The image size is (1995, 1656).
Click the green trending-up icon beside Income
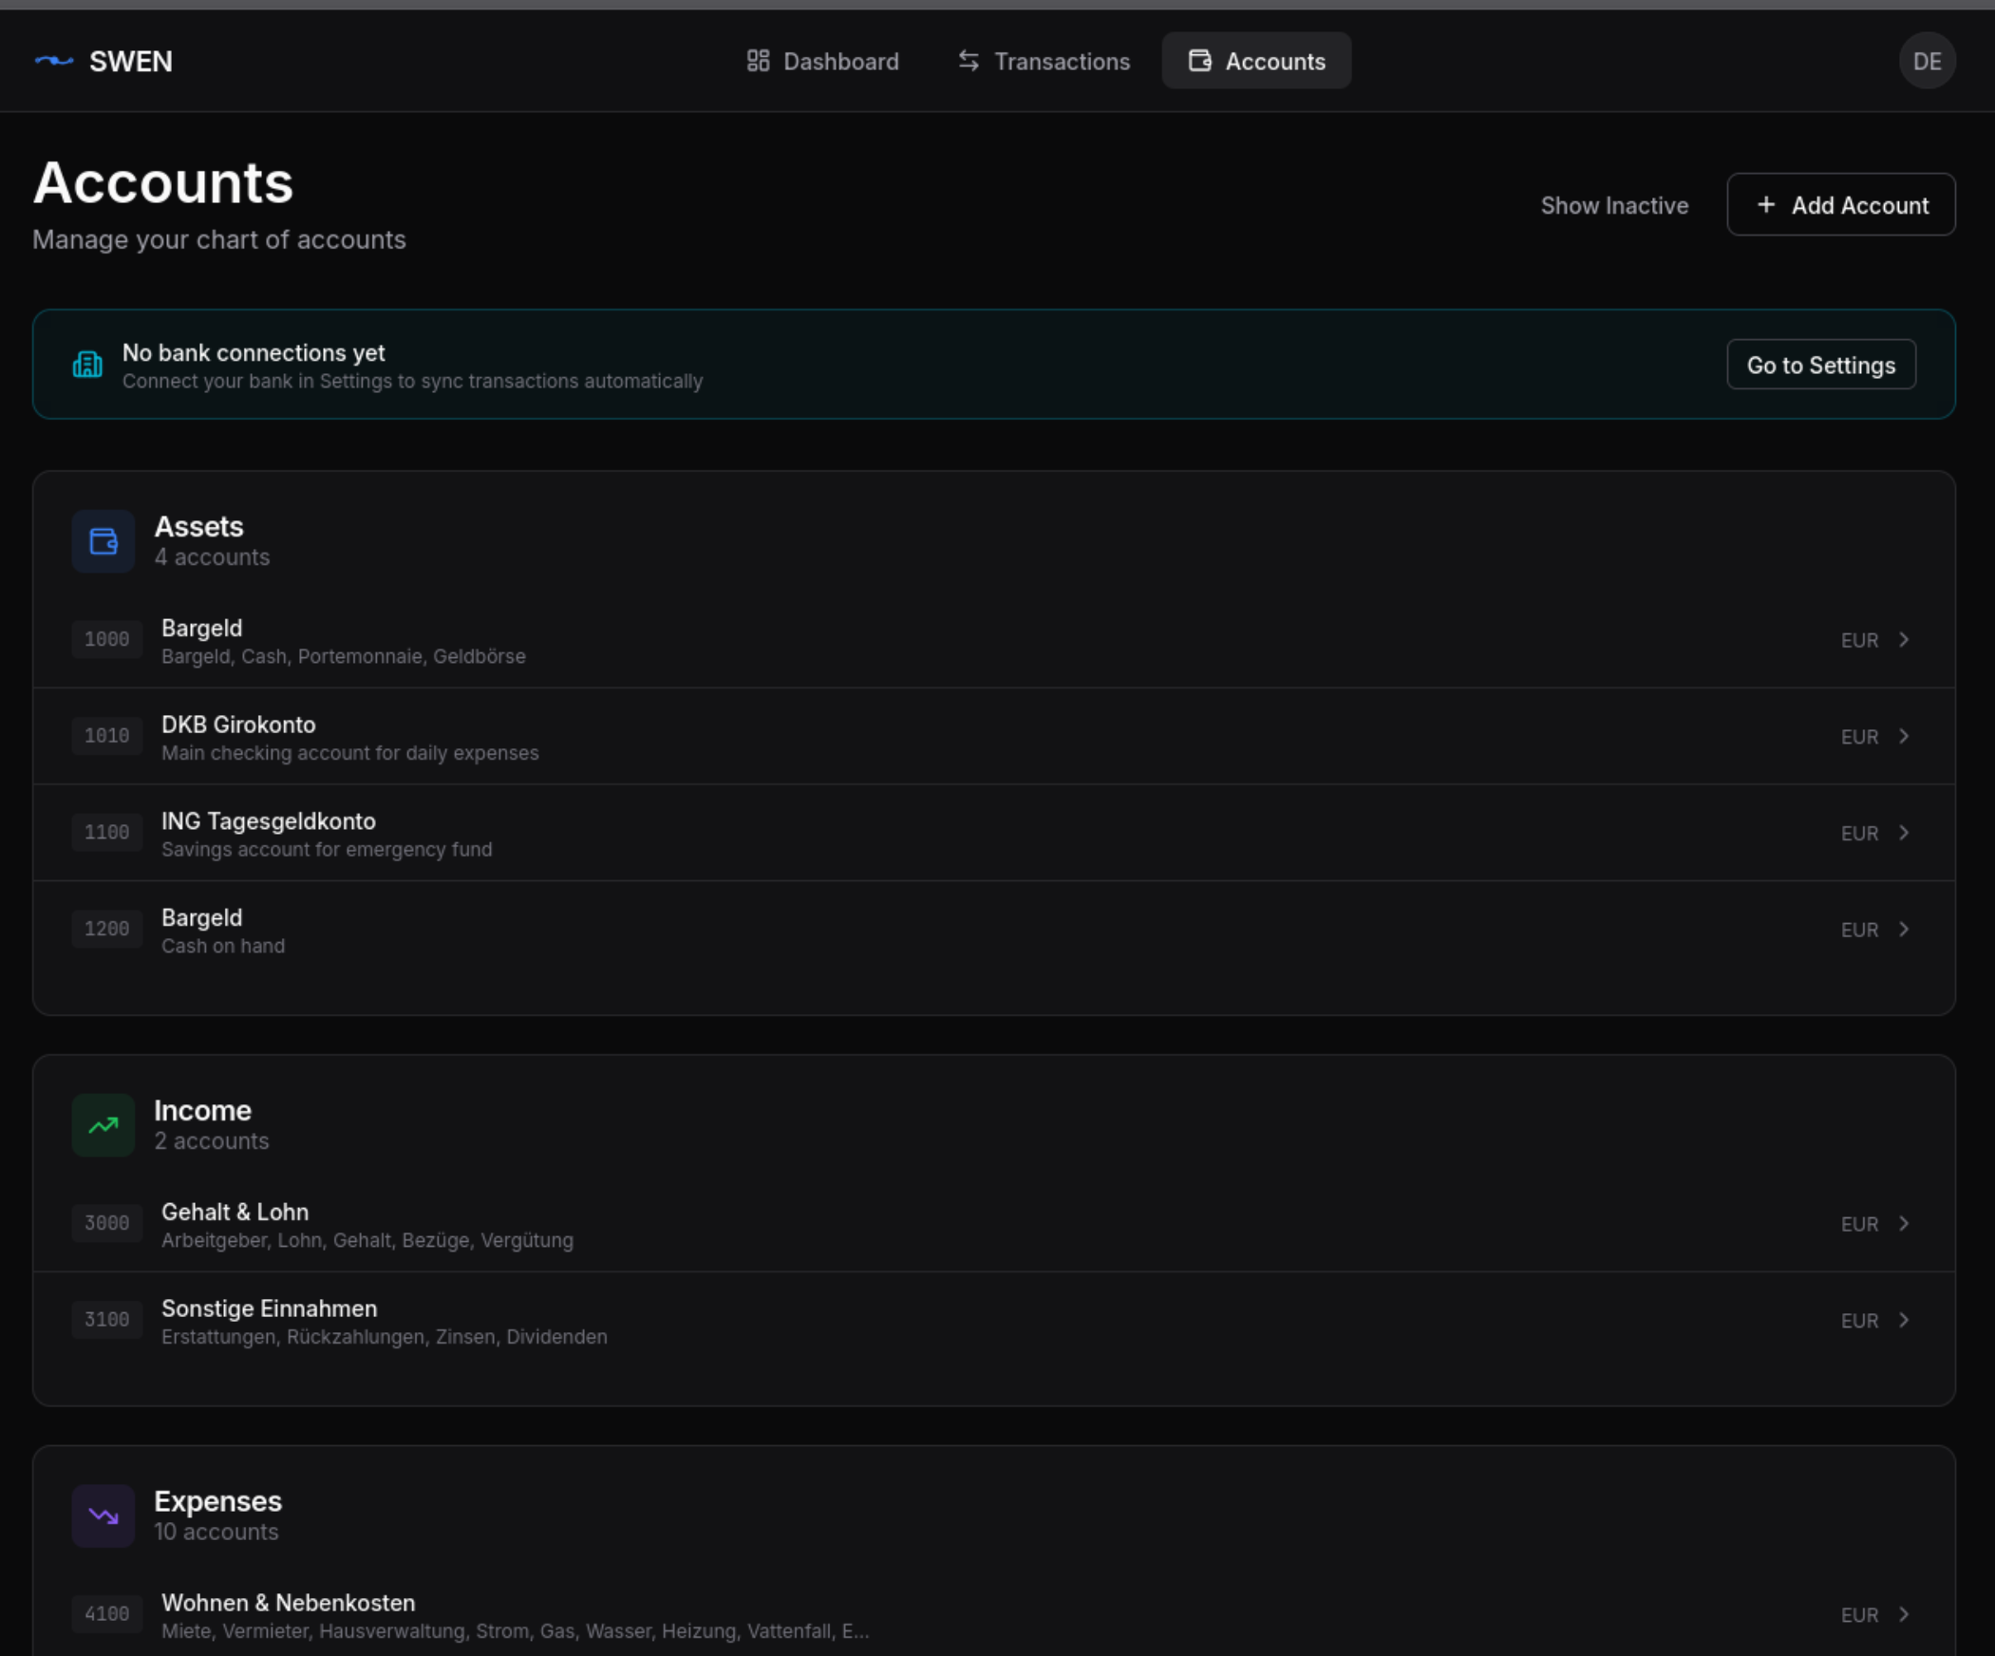(x=103, y=1125)
